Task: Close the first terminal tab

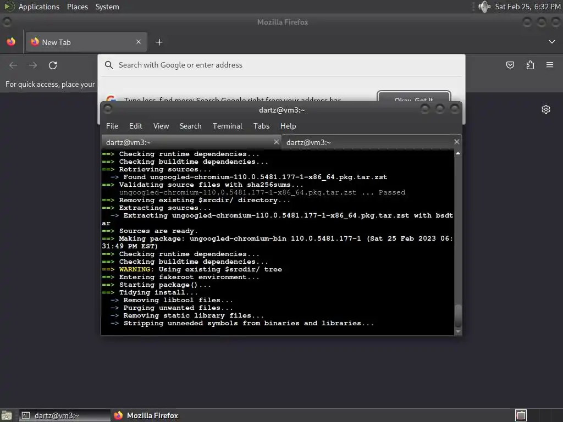Action: coord(277,142)
